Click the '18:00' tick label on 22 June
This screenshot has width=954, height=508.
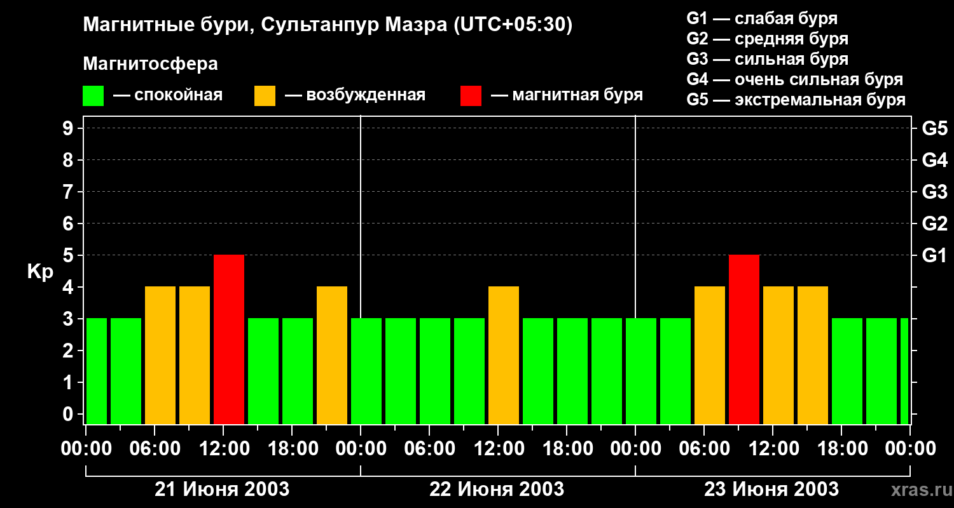(x=567, y=449)
